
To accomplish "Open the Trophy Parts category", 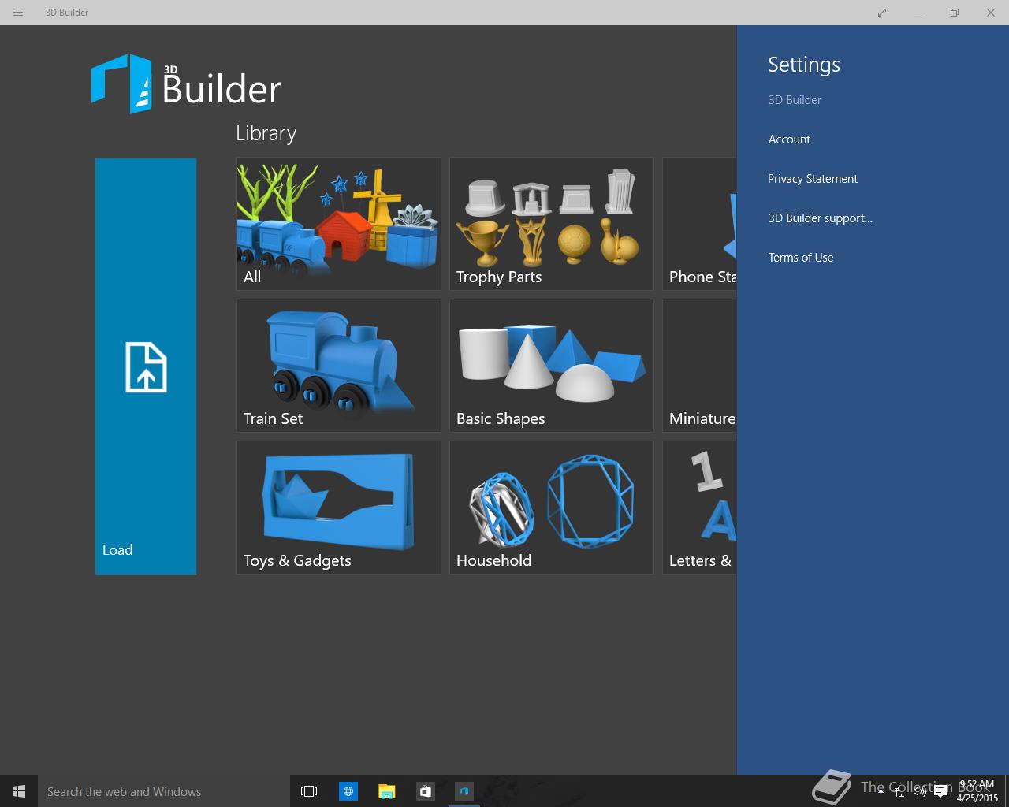I will click(x=552, y=224).
